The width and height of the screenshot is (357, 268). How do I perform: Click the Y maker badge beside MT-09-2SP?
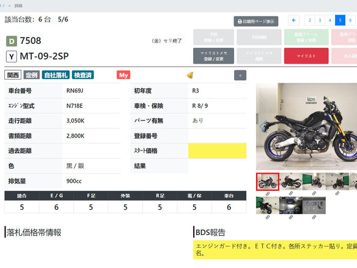(12, 56)
